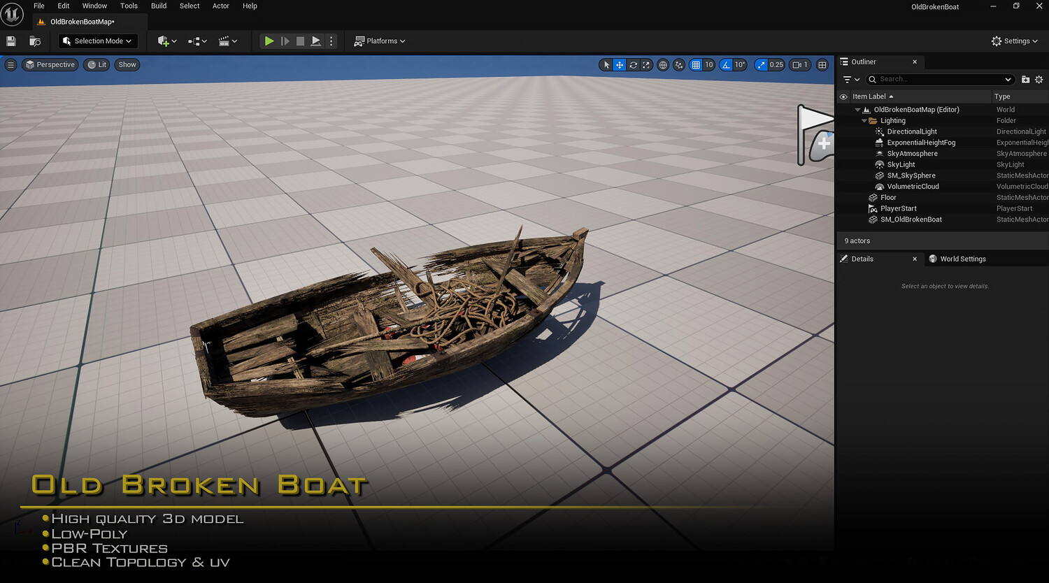
Task: Open the Platforms menu
Action: click(380, 41)
